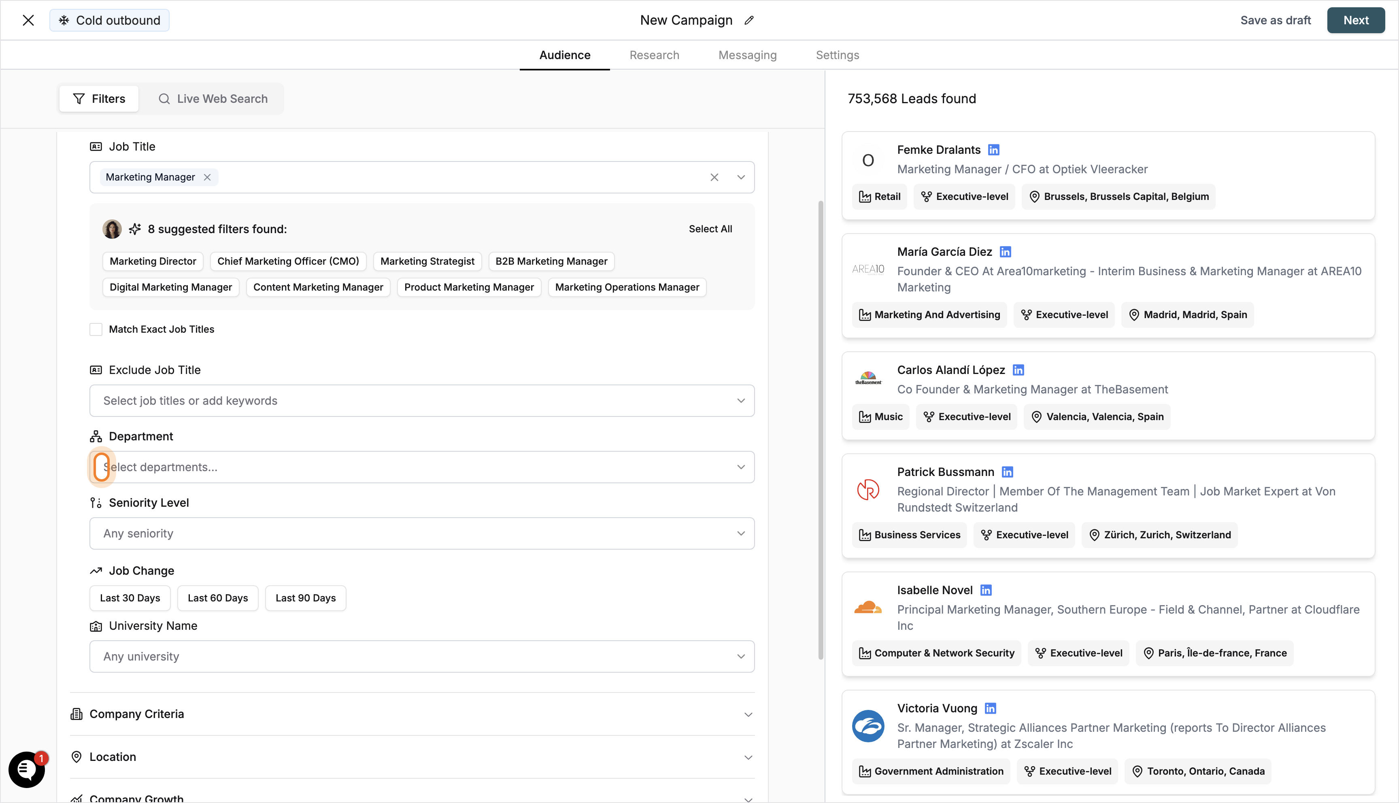
Task: Click the Job Change trend icon
Action: [x=96, y=570]
